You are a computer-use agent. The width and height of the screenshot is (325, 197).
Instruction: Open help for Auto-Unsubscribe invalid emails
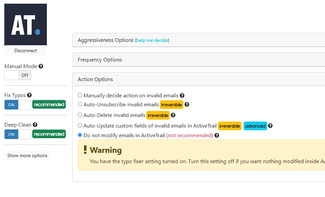coord(187,105)
